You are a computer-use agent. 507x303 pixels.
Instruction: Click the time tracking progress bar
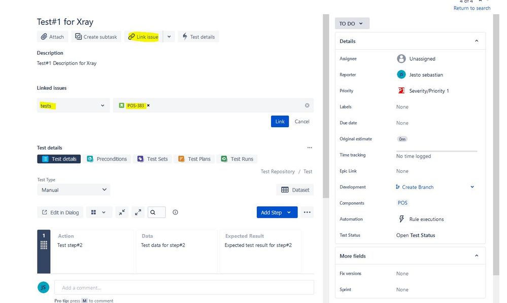[x=436, y=151]
